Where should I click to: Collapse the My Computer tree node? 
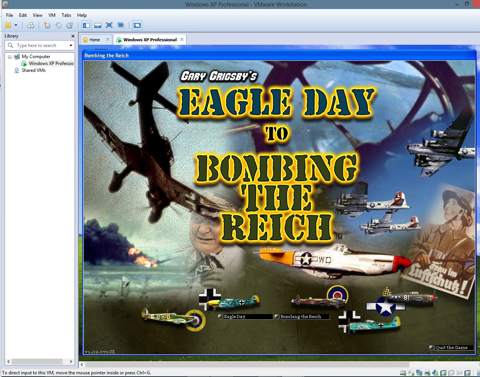coord(10,57)
